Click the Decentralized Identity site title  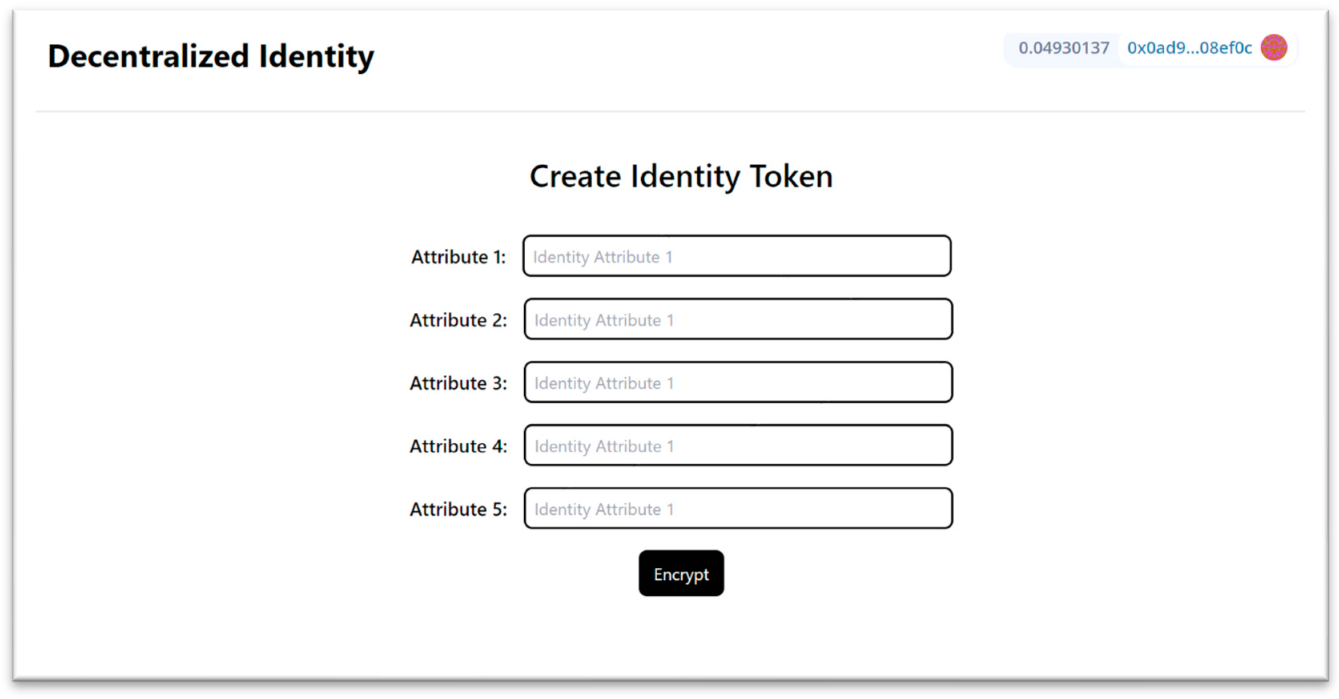tap(211, 56)
